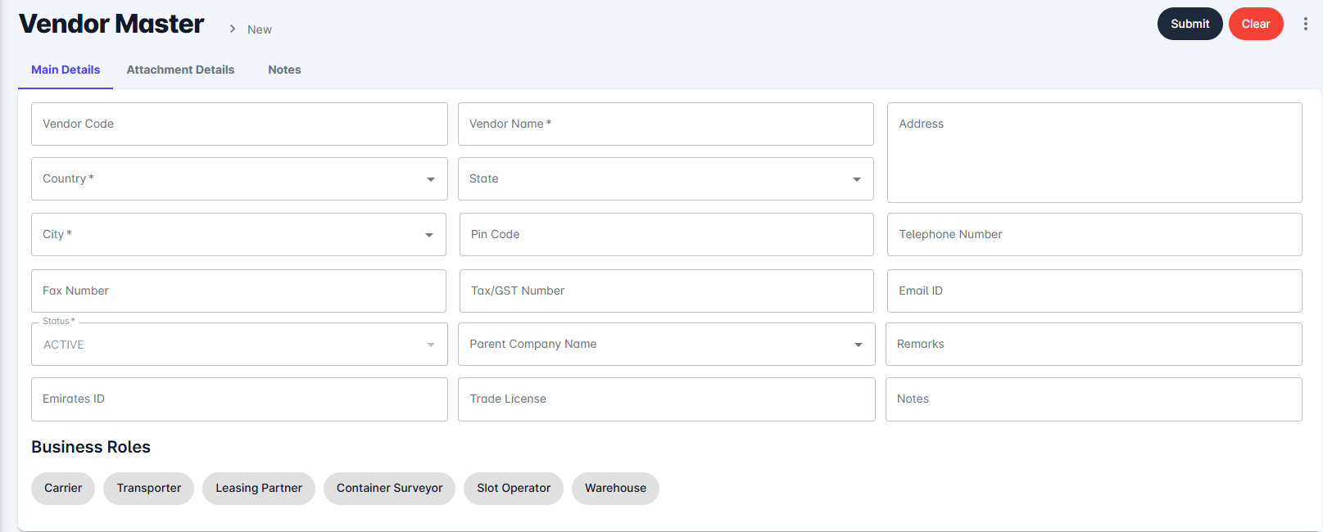Toggle the Container Surveyor role chip
Image resolution: width=1323 pixels, height=532 pixels.
coord(389,489)
